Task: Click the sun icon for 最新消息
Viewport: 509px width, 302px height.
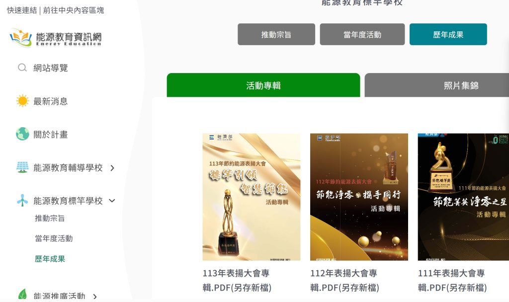Action: [x=22, y=101]
